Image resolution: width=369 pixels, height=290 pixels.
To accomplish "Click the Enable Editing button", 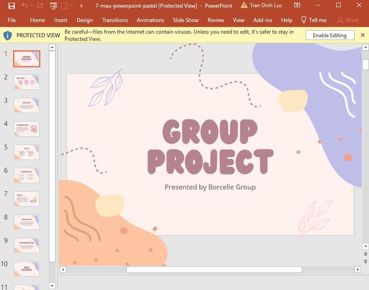I will (x=330, y=35).
